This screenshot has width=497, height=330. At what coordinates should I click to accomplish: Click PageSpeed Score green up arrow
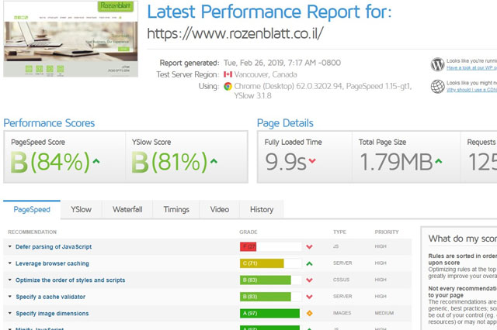pos(96,161)
